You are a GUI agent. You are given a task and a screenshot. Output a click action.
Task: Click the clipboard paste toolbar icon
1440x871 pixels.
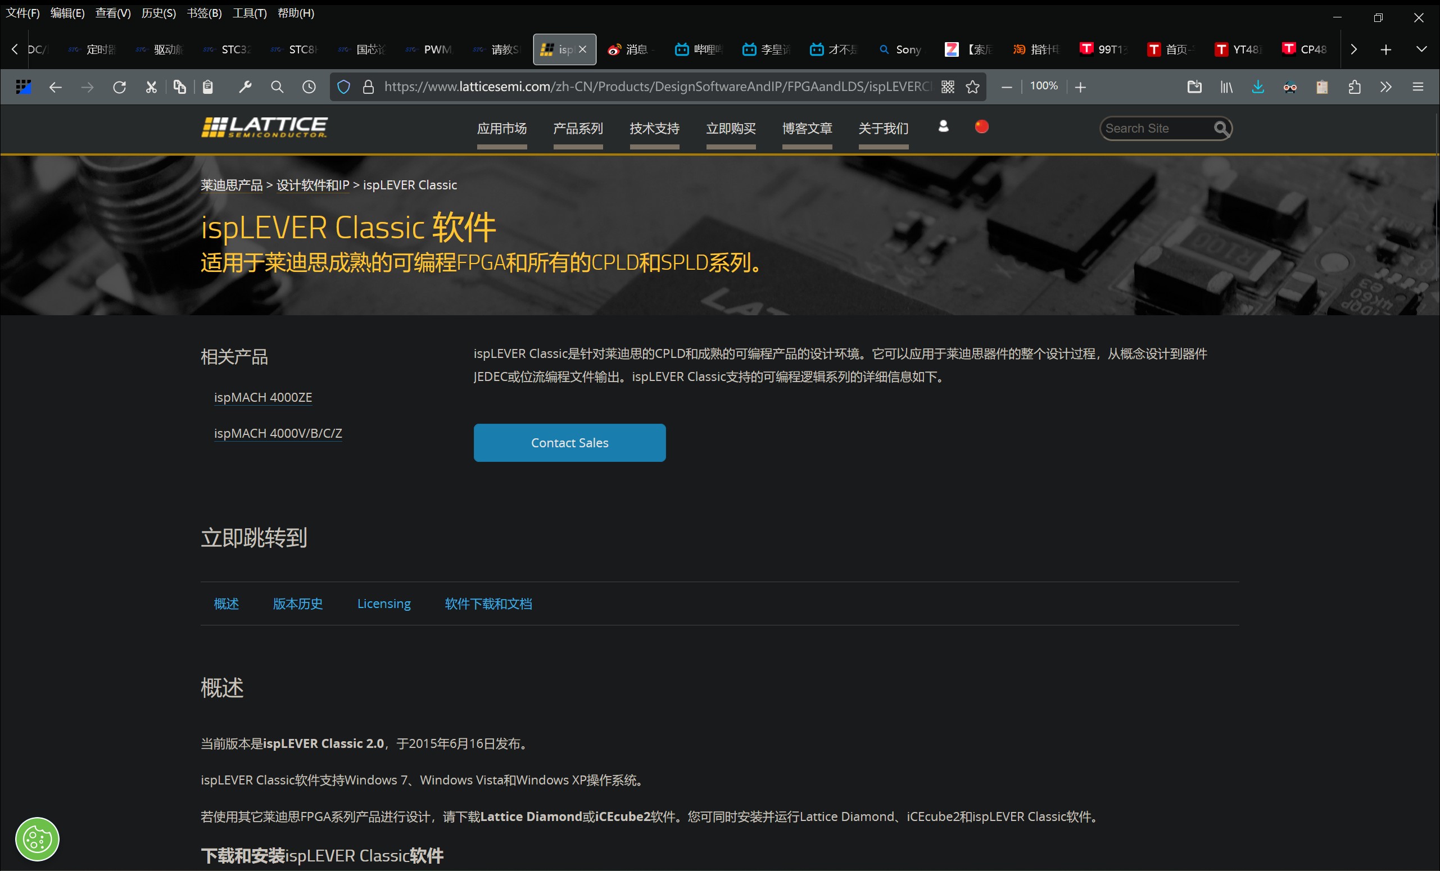coord(208,87)
